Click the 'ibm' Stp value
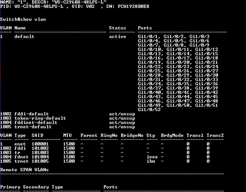Screen dimensions: 246x192 pyautogui.click(x=151, y=161)
